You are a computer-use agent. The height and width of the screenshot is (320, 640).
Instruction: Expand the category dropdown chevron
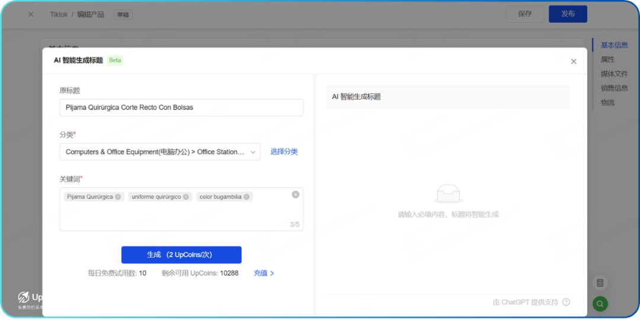click(x=253, y=152)
